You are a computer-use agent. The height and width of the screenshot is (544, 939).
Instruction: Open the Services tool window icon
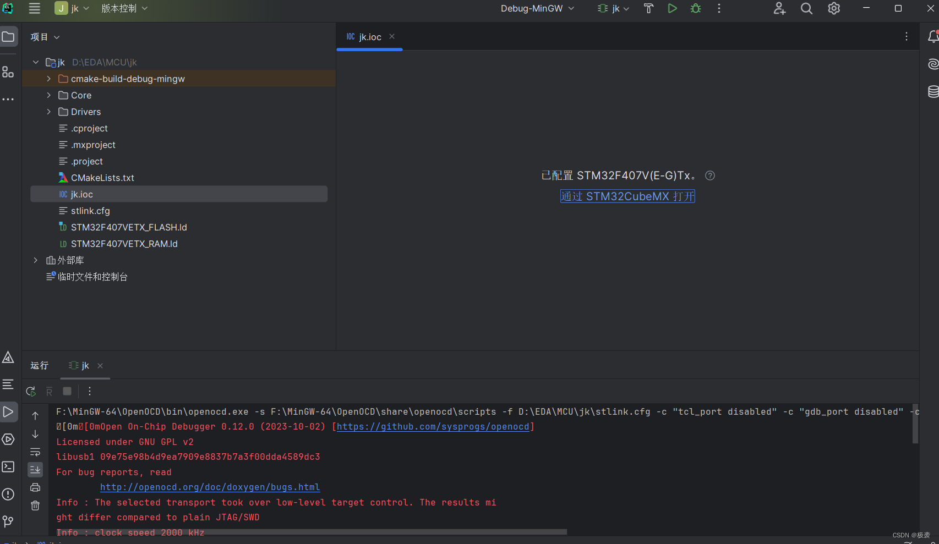pyautogui.click(x=8, y=439)
